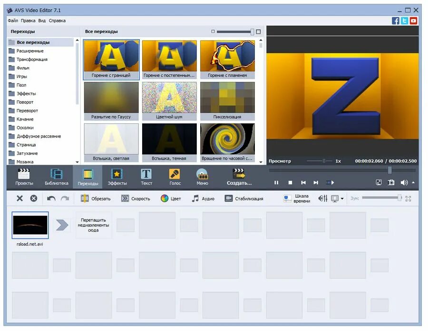Image resolution: width=428 pixels, height=331 pixels.
Task: Open the Цвет color correction
Action: point(171,199)
